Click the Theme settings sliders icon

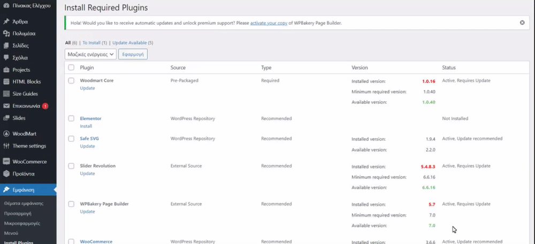[6, 146]
